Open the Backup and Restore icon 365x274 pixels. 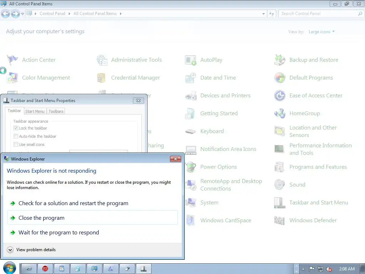(279, 60)
